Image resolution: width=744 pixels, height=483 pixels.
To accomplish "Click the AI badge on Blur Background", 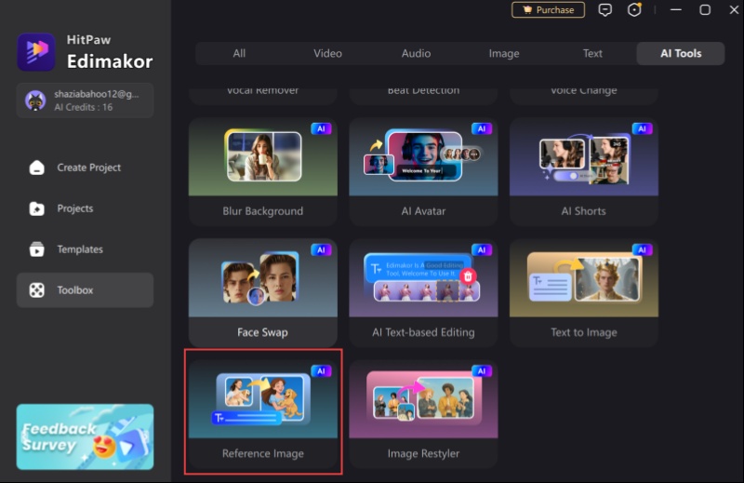I will (321, 128).
